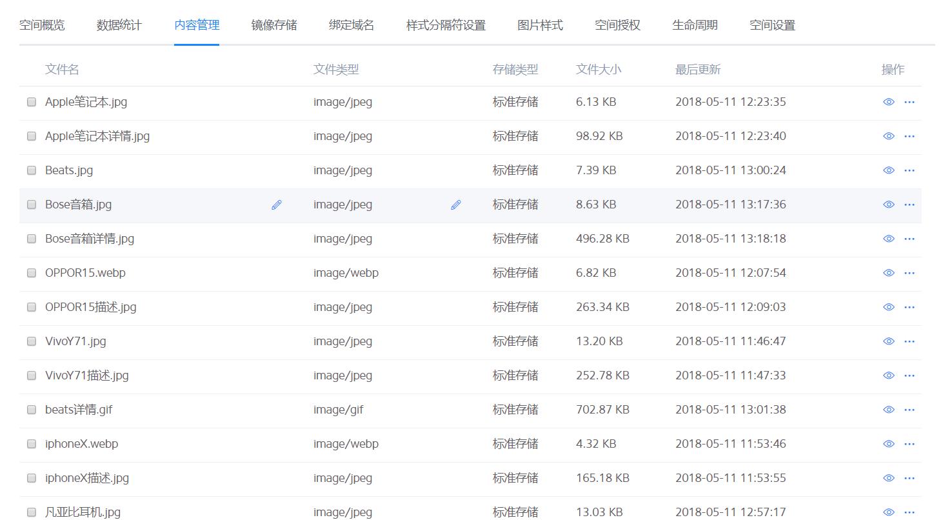Preview VivoY71.jpg using the eye icon
This screenshot has height=520, width=952.
click(x=889, y=341)
